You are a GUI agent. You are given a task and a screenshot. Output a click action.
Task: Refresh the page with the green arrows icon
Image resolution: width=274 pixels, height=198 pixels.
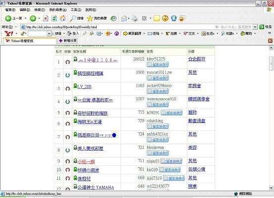click(x=55, y=18)
